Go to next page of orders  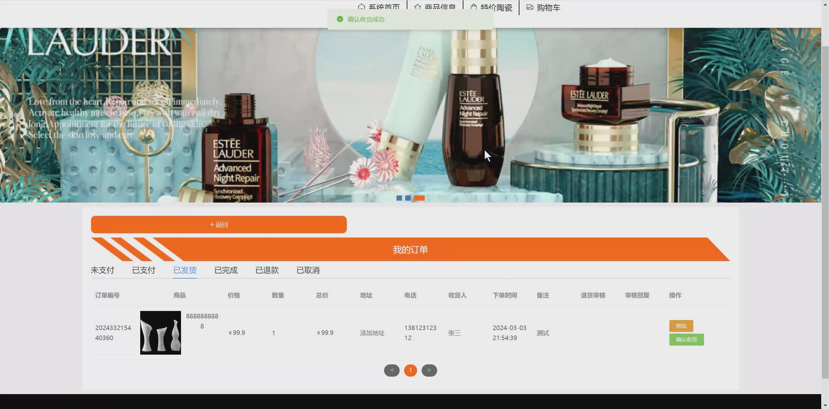(x=429, y=370)
